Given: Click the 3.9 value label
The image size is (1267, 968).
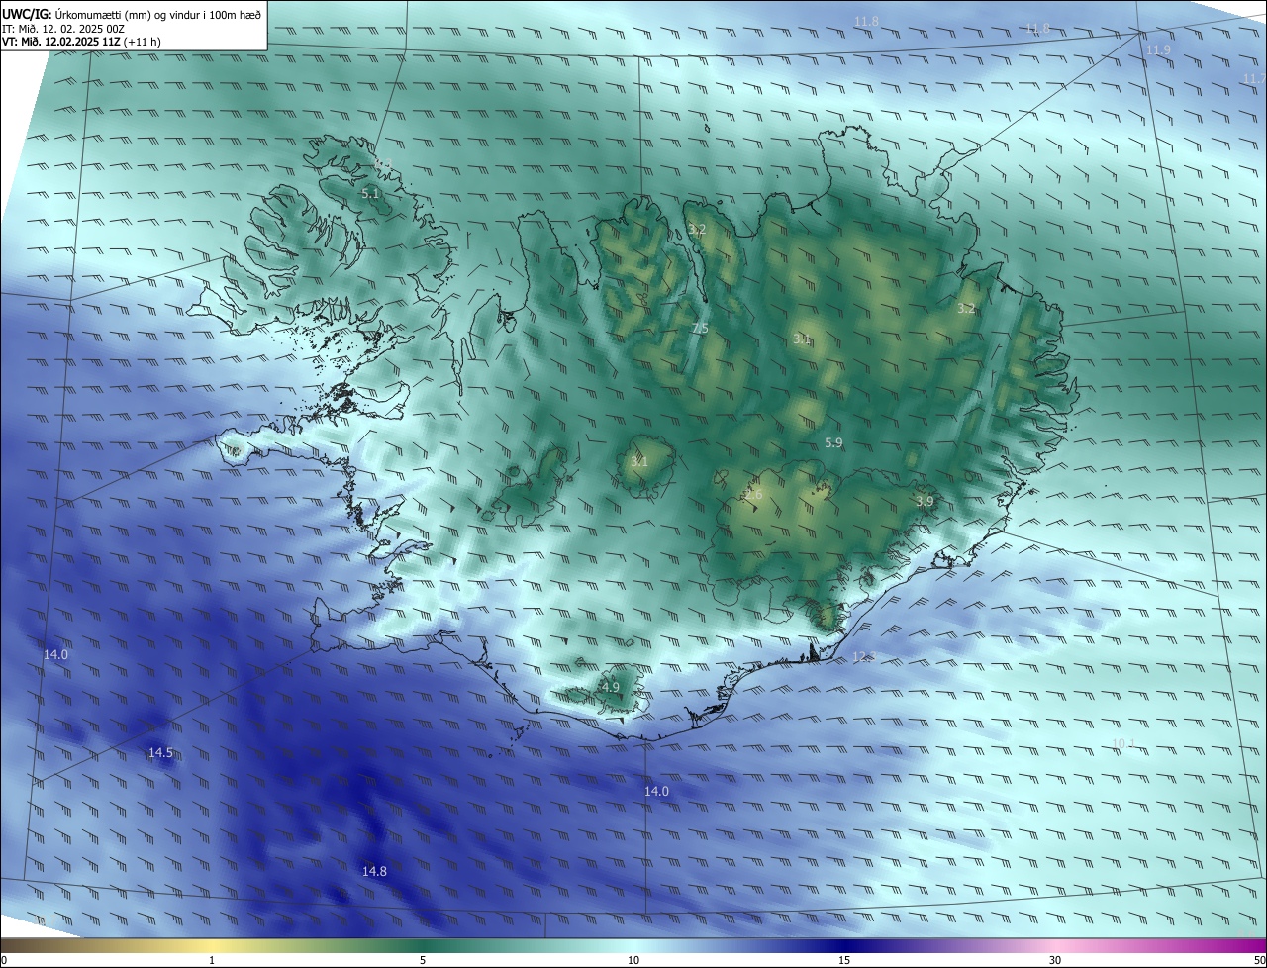Looking at the screenshot, I should [x=925, y=502].
